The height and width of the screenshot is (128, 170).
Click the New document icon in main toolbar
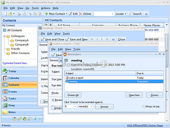click(x=5, y=14)
